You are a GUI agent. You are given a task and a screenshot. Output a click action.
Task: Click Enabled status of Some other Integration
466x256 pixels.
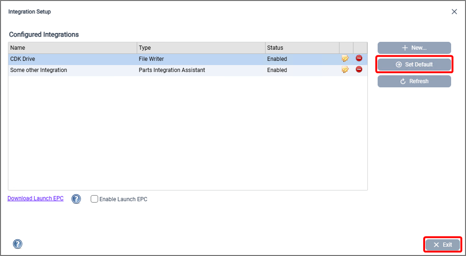pos(302,70)
